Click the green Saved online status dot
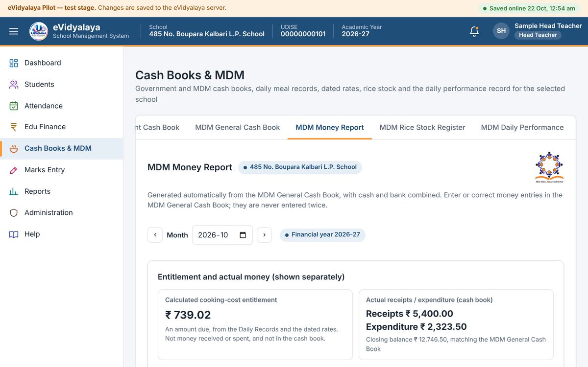588x367 pixels. (x=485, y=8)
